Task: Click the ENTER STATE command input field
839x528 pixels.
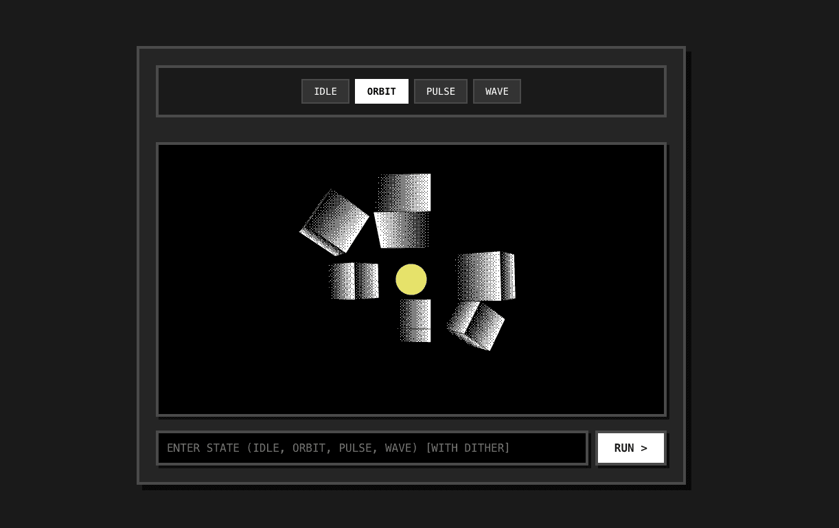Action: click(372, 448)
